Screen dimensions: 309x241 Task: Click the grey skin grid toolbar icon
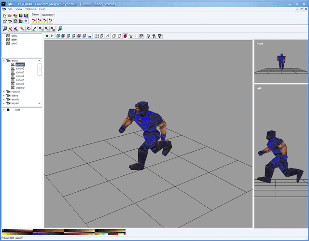[15, 21]
